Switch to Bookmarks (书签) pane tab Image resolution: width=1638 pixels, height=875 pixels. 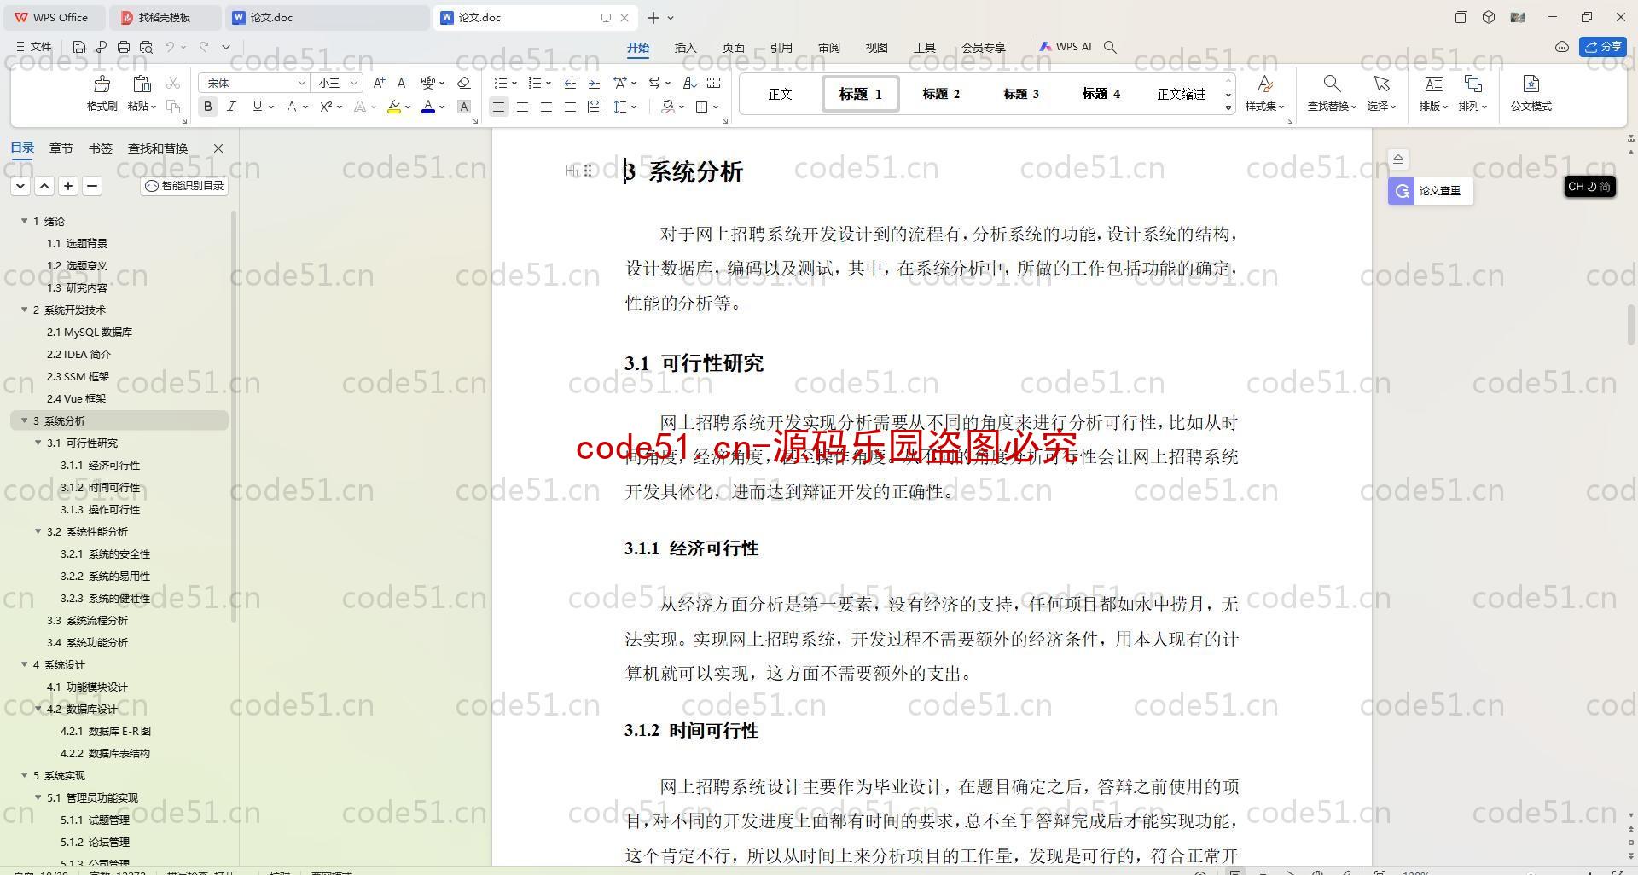[x=100, y=148]
